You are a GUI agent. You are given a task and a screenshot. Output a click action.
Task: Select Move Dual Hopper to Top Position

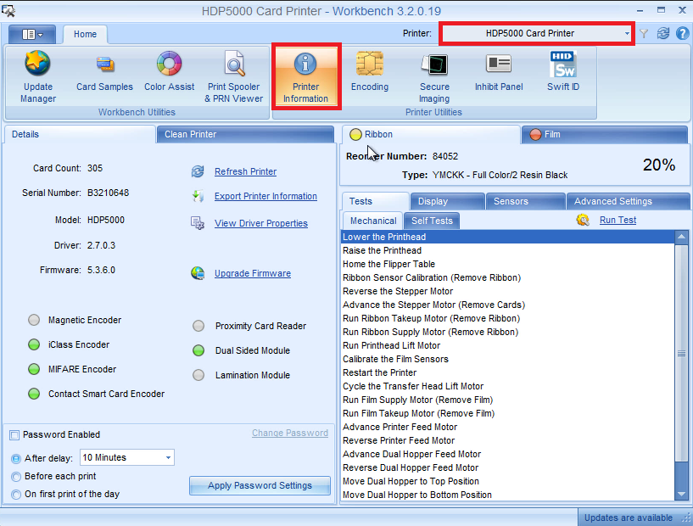[508, 481]
